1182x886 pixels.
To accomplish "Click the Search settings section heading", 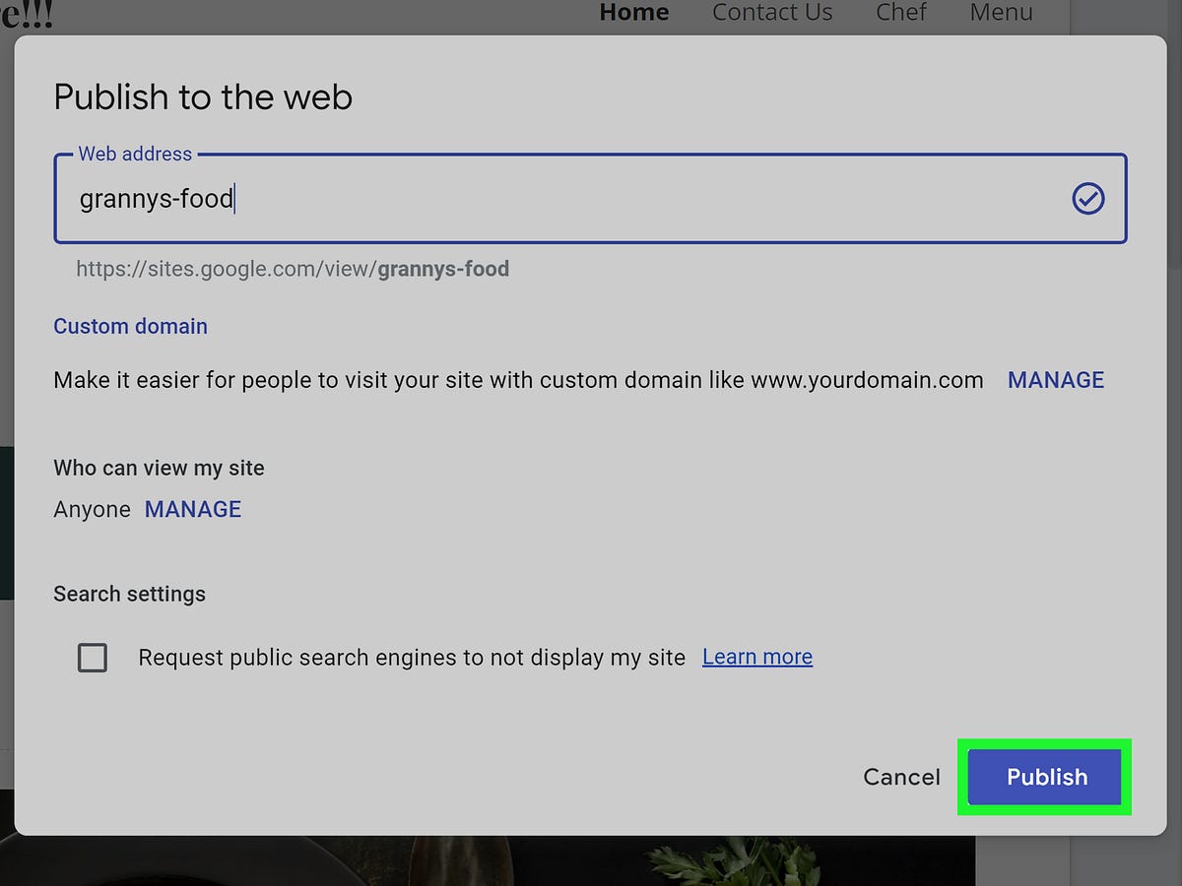I will [129, 594].
